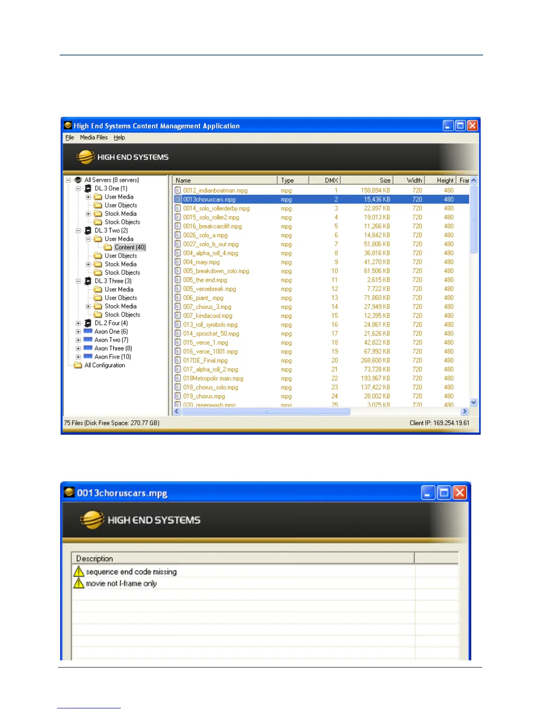Select the All Configuration folder icon
This screenshot has width=550, height=712.
click(x=78, y=365)
